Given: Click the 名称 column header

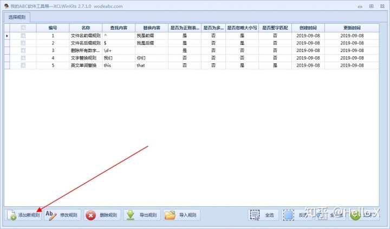Looking at the screenshot, I should pos(86,28).
